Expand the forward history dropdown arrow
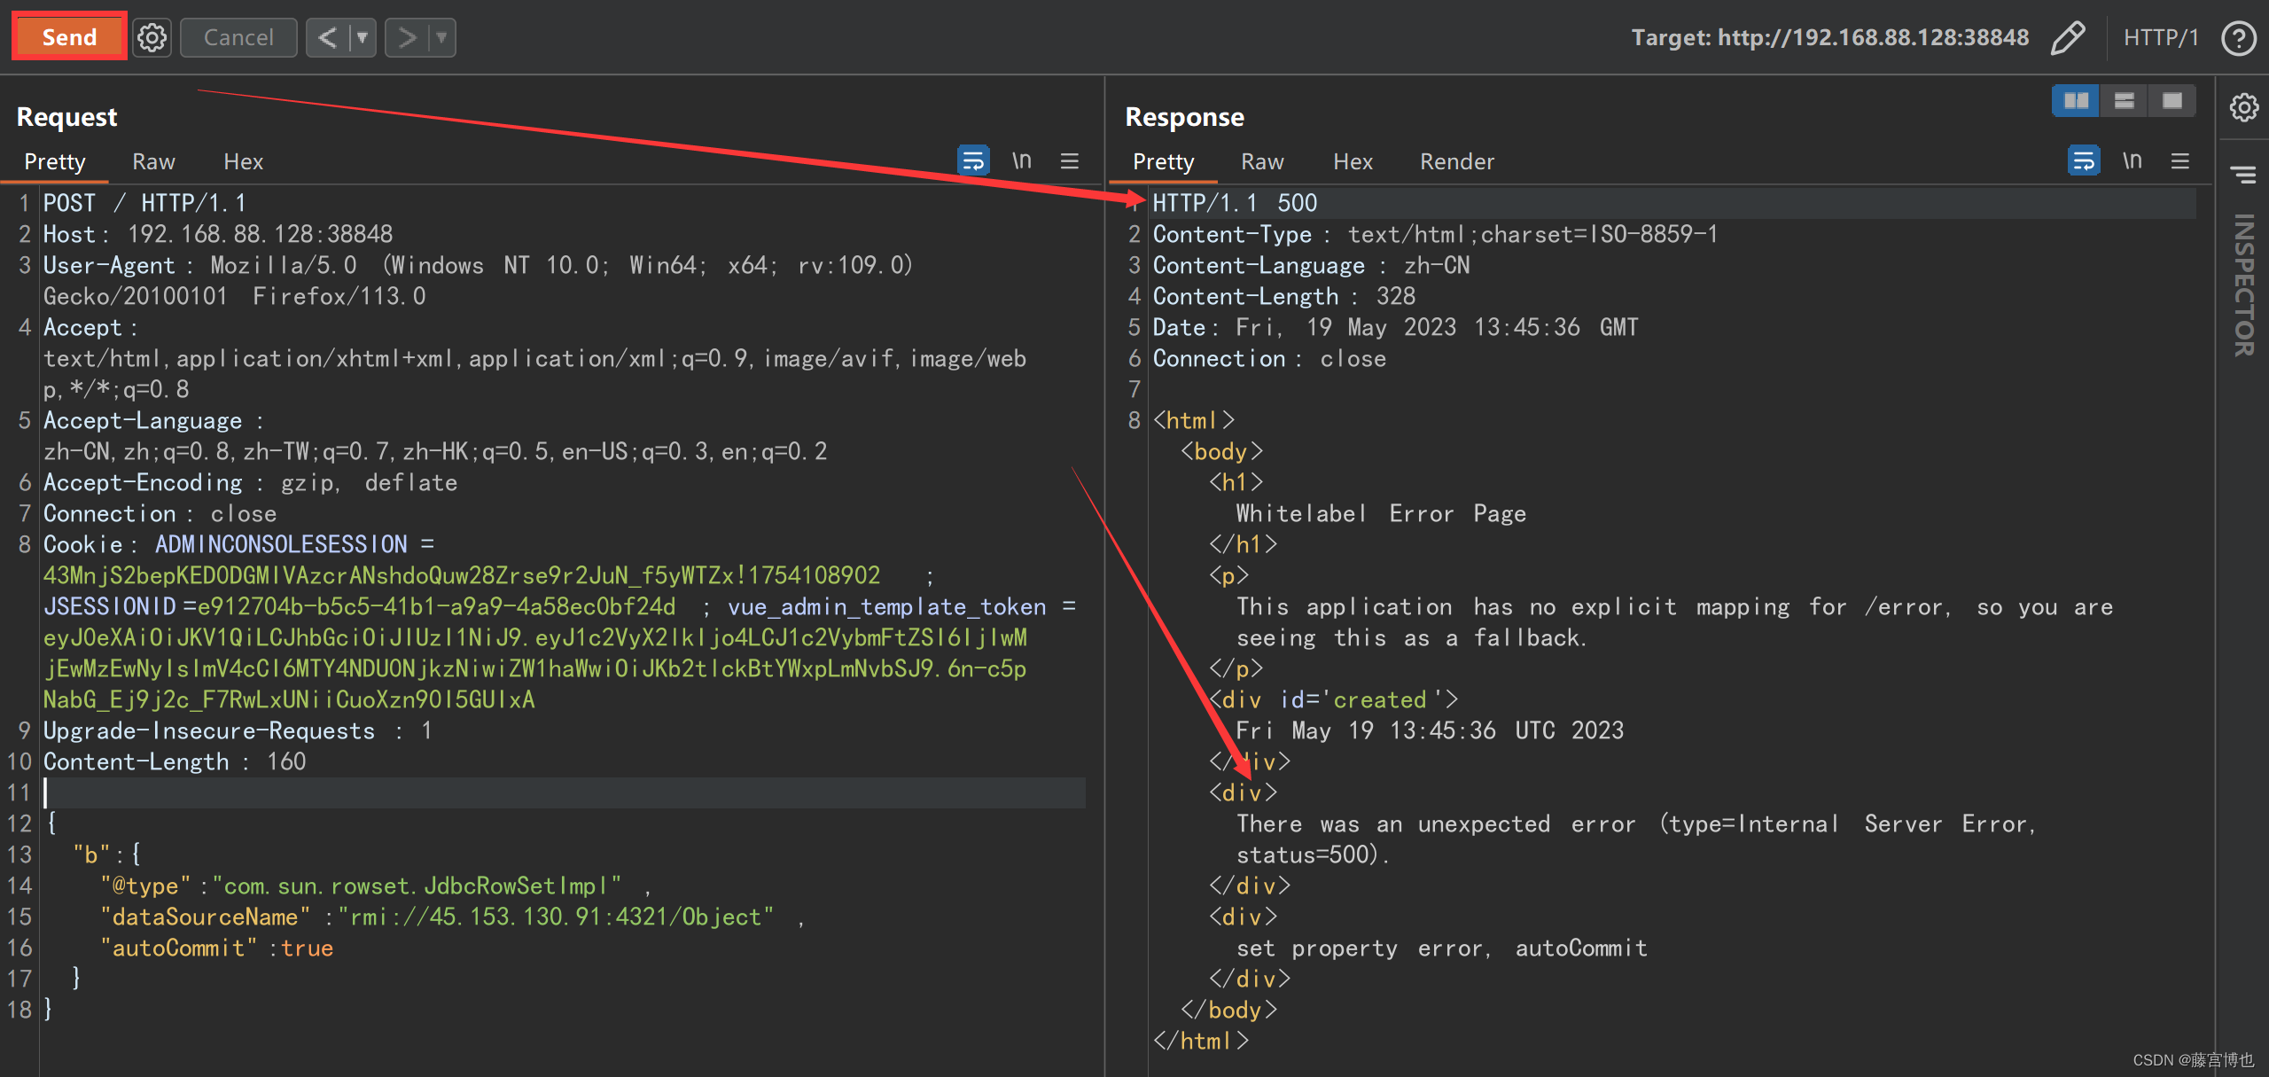 click(441, 37)
